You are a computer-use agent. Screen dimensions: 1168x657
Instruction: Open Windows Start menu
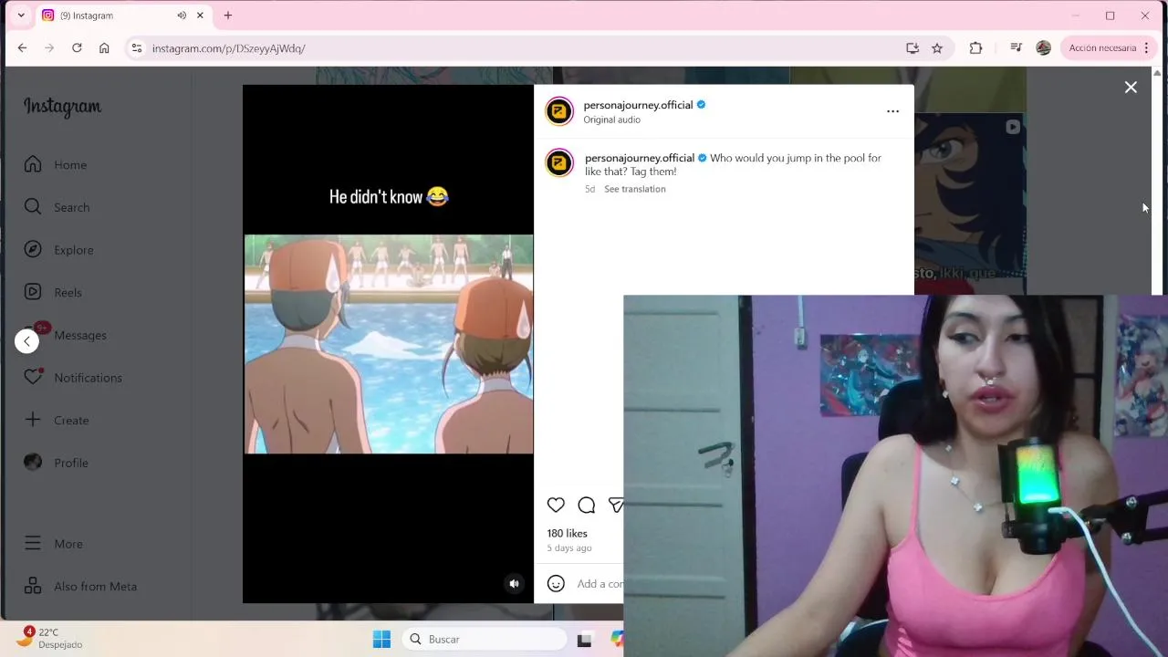pyautogui.click(x=381, y=639)
